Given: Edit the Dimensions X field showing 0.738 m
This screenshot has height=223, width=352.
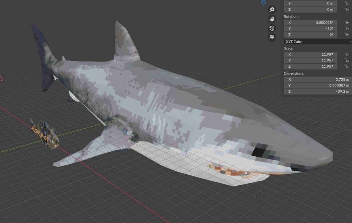Looking at the screenshot, I should [316, 79].
